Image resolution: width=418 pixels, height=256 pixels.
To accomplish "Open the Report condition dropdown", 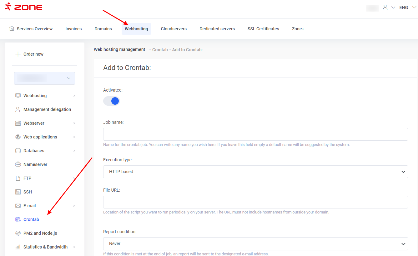I will [x=255, y=243].
